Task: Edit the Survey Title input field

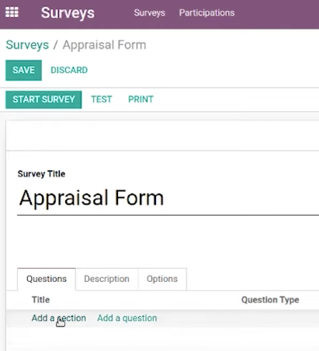Action: click(x=168, y=198)
